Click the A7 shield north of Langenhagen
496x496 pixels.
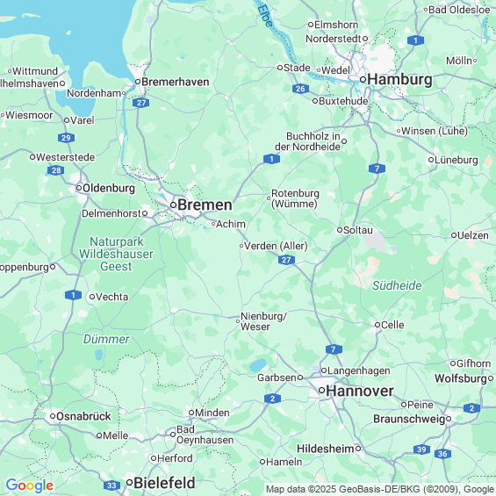pyautogui.click(x=334, y=349)
